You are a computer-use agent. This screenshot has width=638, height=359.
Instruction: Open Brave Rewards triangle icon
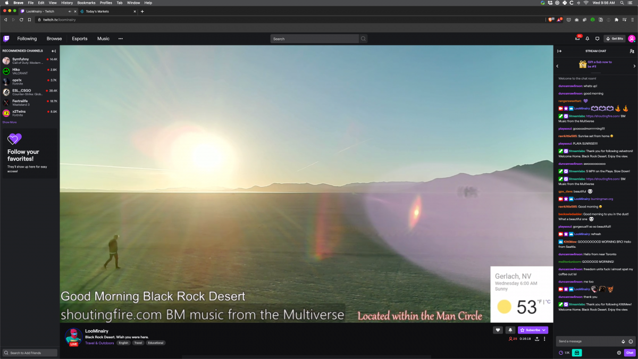tap(559, 20)
